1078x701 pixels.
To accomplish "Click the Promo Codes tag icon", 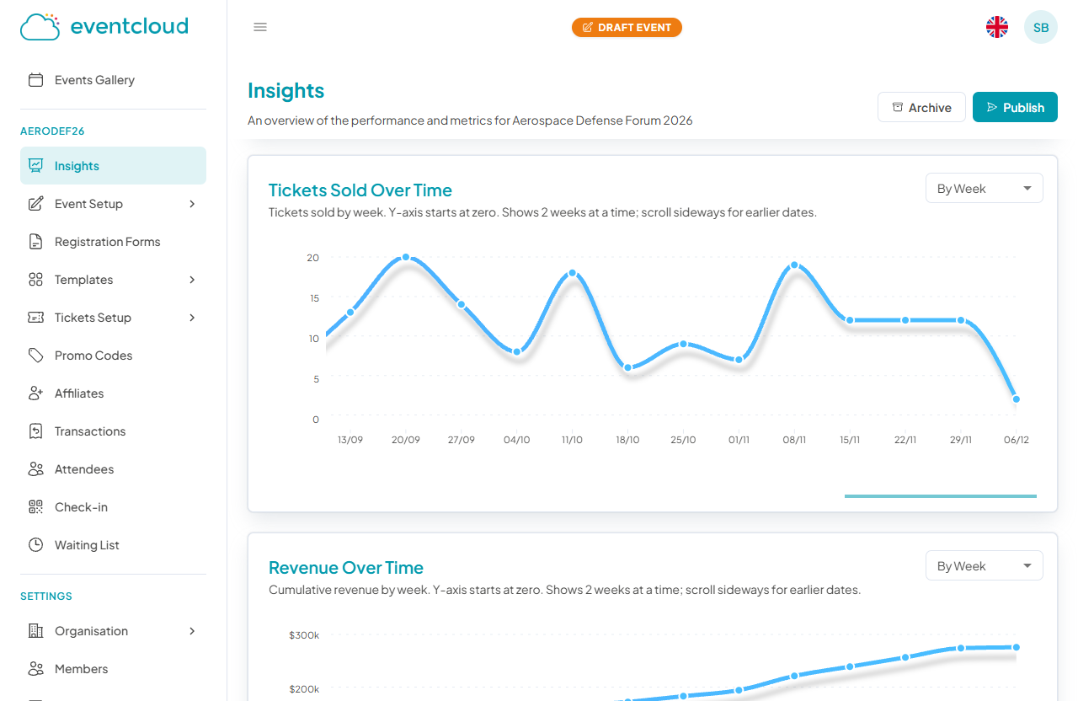I will click(x=35, y=356).
